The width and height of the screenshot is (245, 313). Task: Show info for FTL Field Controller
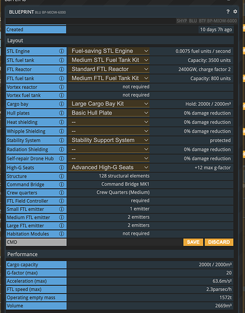click(61, 201)
